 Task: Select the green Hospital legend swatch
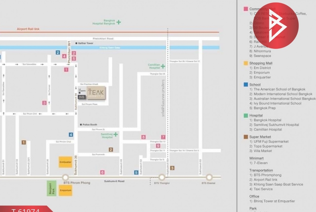246,115
